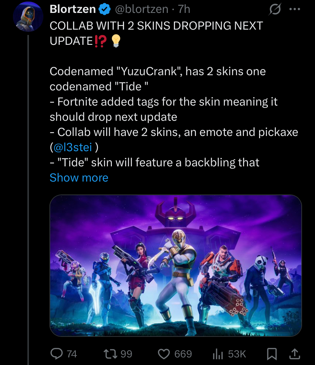The width and height of the screenshot is (315, 365).
Task: Open Blortzen's profile avatar
Action: tap(28, 17)
